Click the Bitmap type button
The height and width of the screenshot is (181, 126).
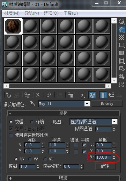[x=107, y=103]
